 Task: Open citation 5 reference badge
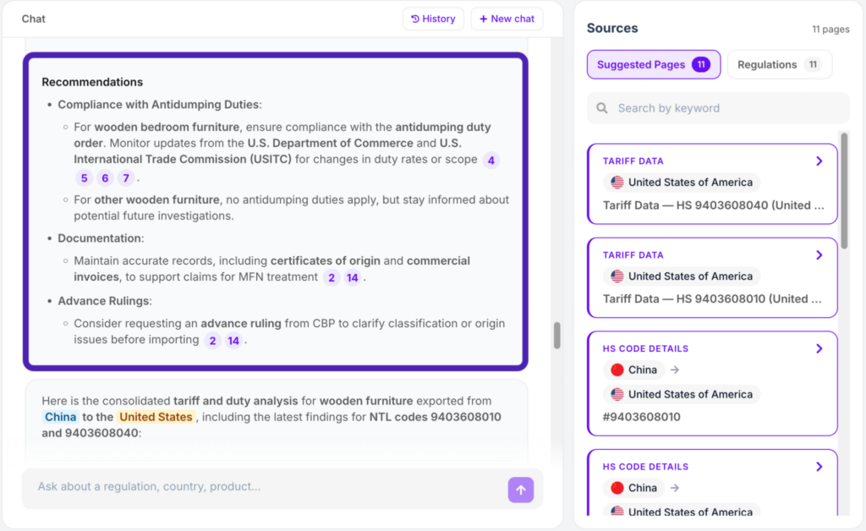(x=84, y=178)
